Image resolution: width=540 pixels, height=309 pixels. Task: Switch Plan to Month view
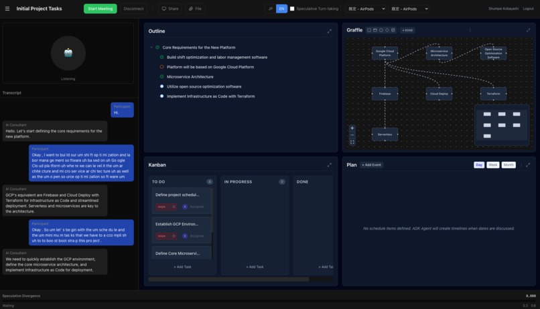[509, 165]
